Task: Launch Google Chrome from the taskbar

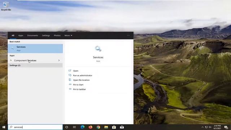Action: (98, 127)
